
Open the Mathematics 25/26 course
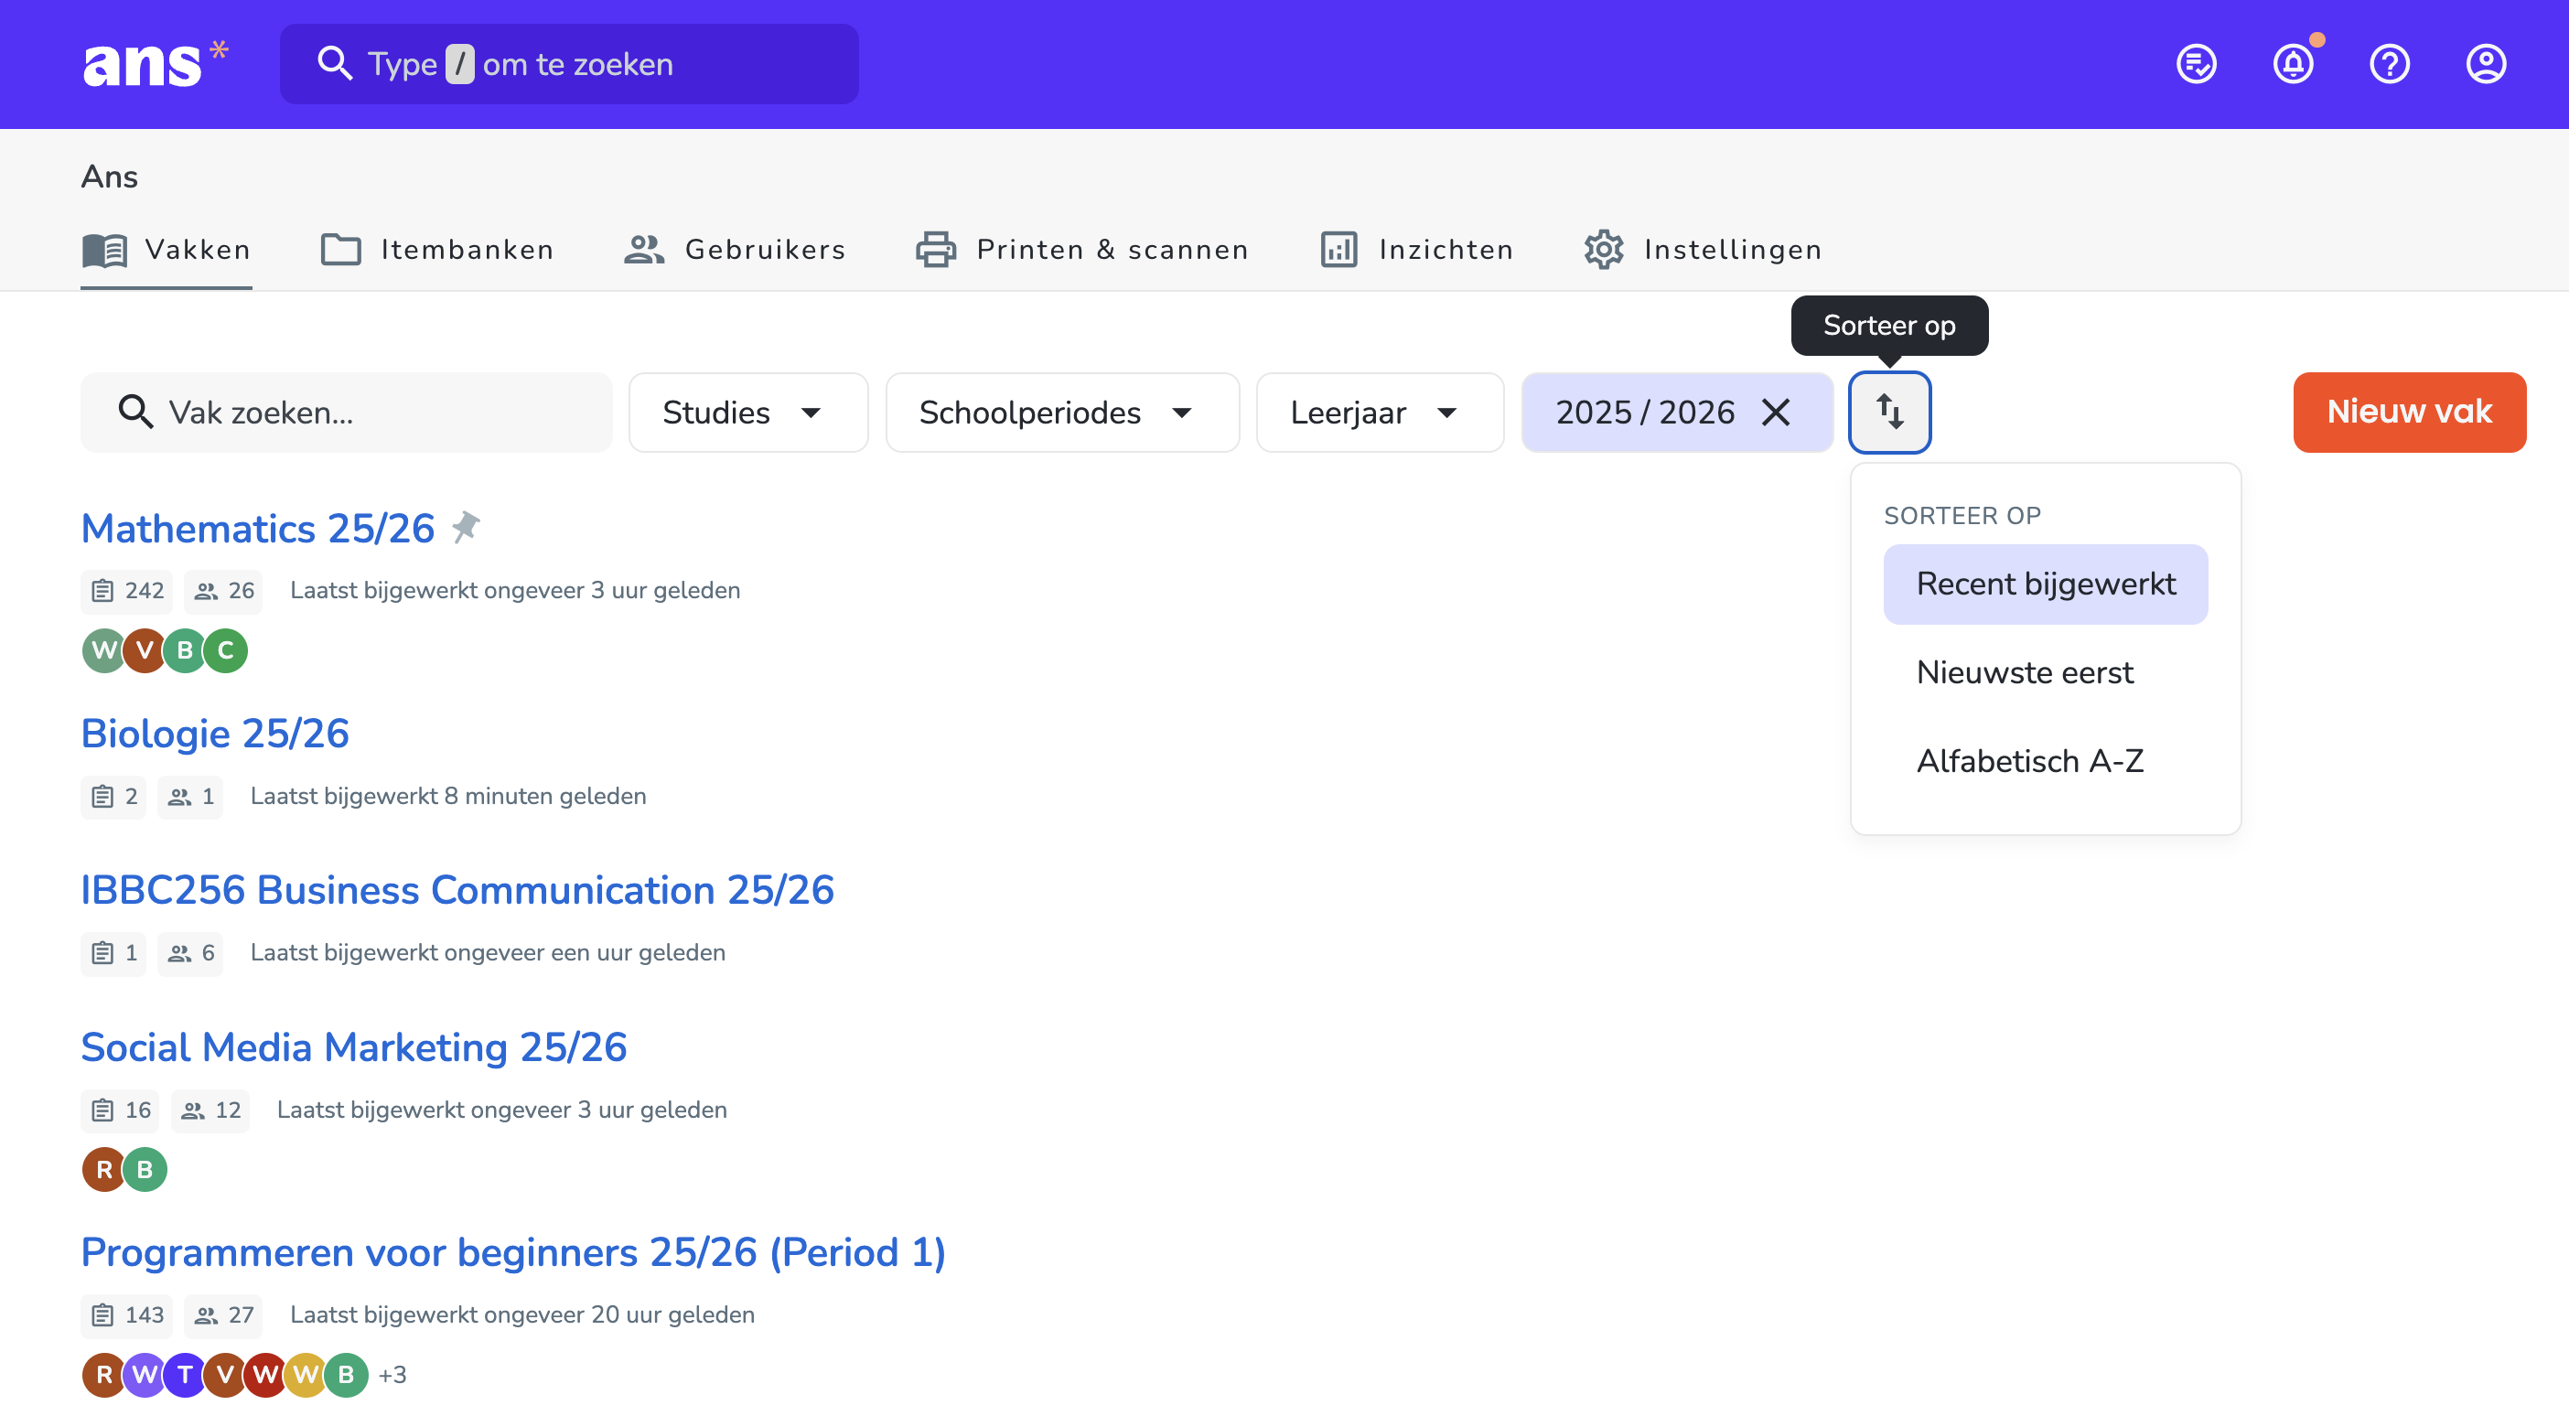257,528
